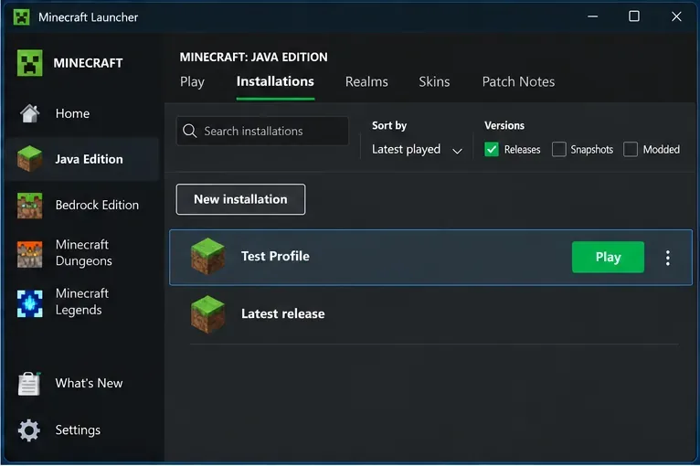Go to the Skins tab
Screen dimensions: 700x466
click(434, 81)
